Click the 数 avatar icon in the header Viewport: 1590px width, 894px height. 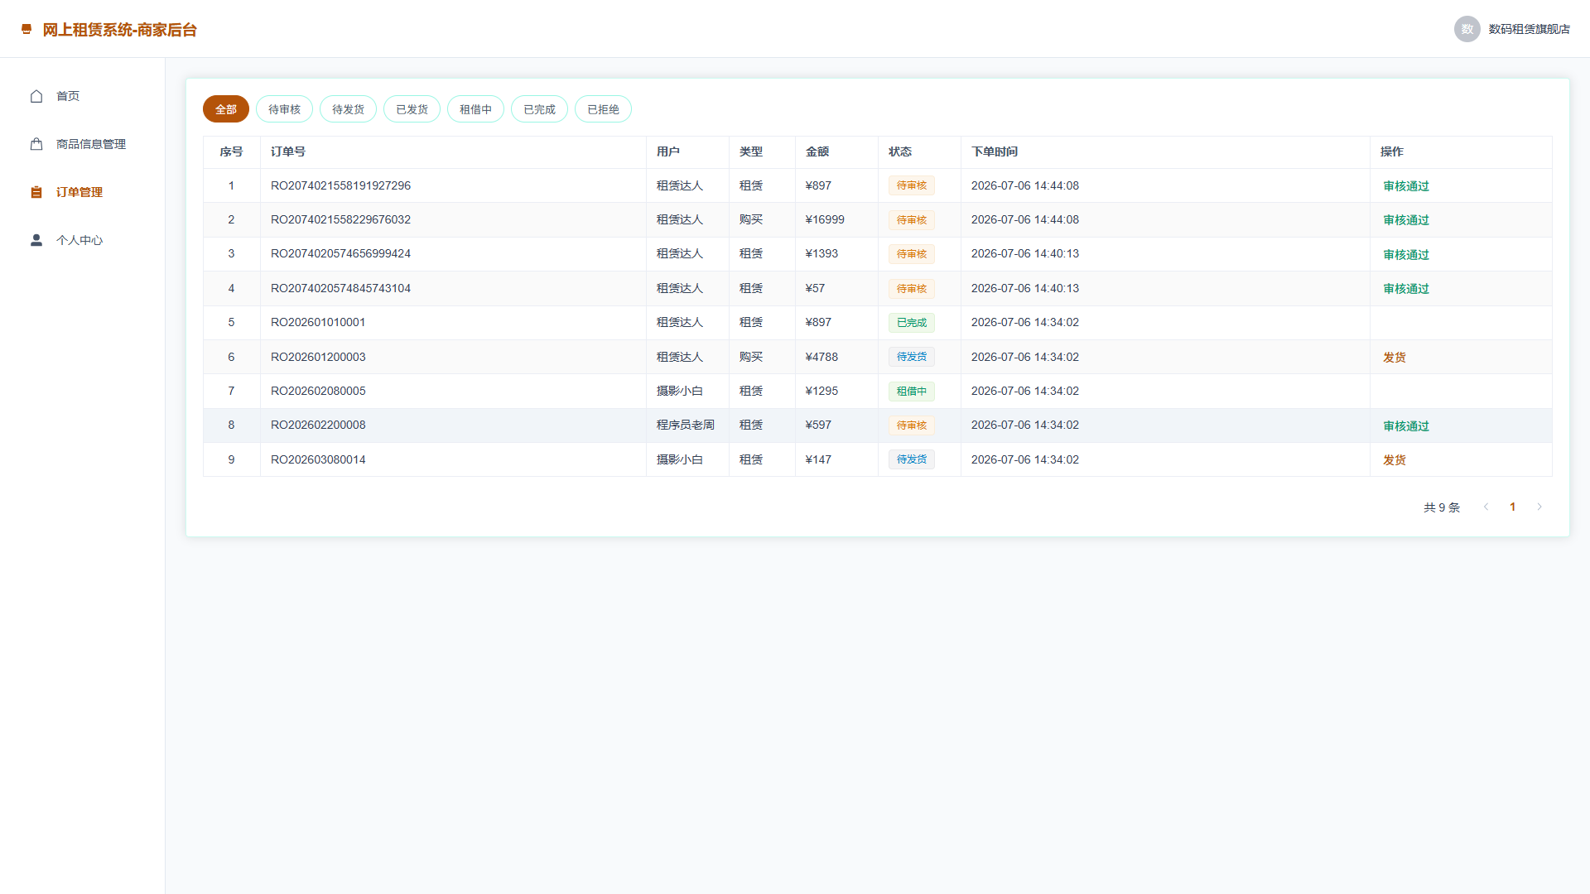tap(1467, 29)
